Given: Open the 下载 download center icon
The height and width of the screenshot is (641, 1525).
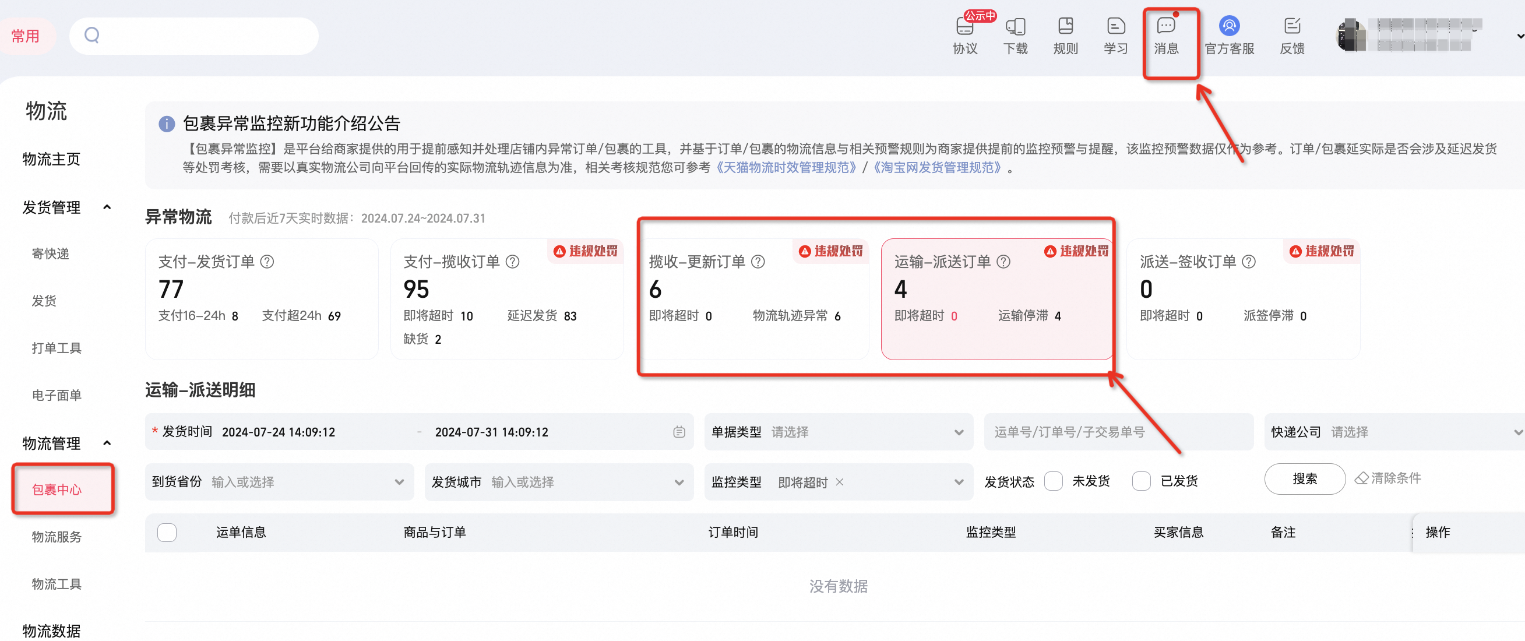Looking at the screenshot, I should [x=1015, y=36].
